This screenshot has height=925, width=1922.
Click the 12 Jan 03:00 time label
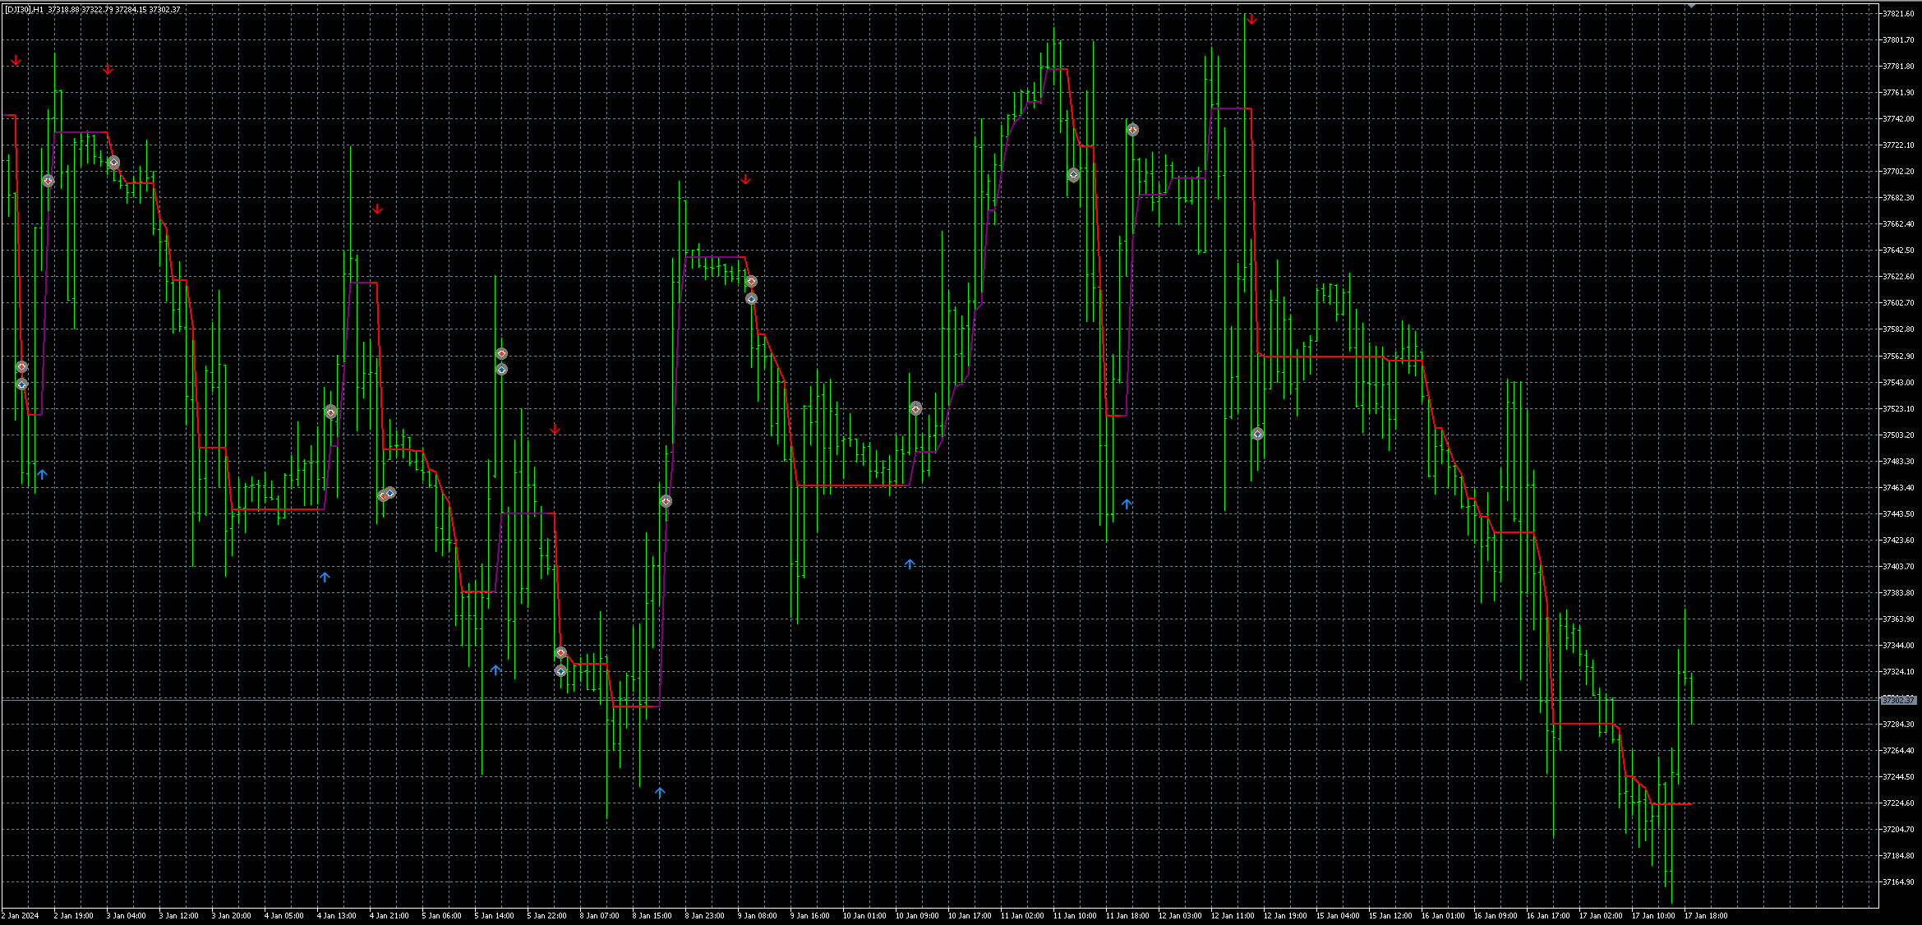pyautogui.click(x=1180, y=915)
